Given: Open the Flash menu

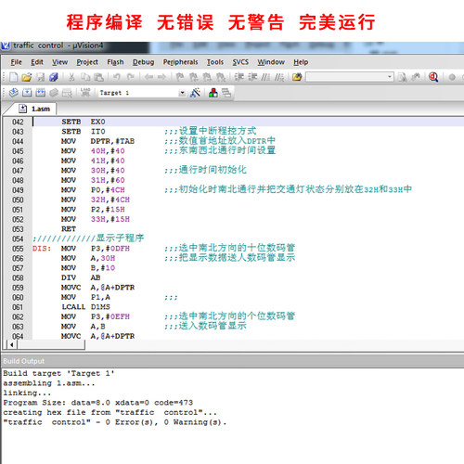Looking at the screenshot, I should 115,62.
